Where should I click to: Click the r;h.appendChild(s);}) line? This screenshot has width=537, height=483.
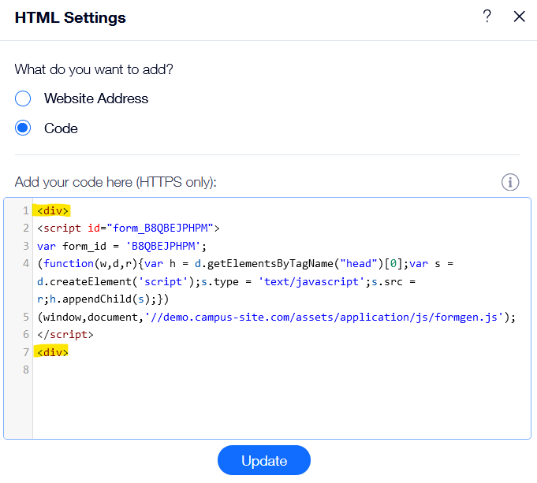103,299
